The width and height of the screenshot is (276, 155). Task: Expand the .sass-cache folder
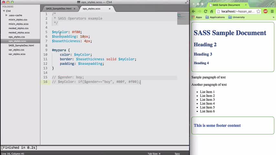pyautogui.click(x=6, y=15)
